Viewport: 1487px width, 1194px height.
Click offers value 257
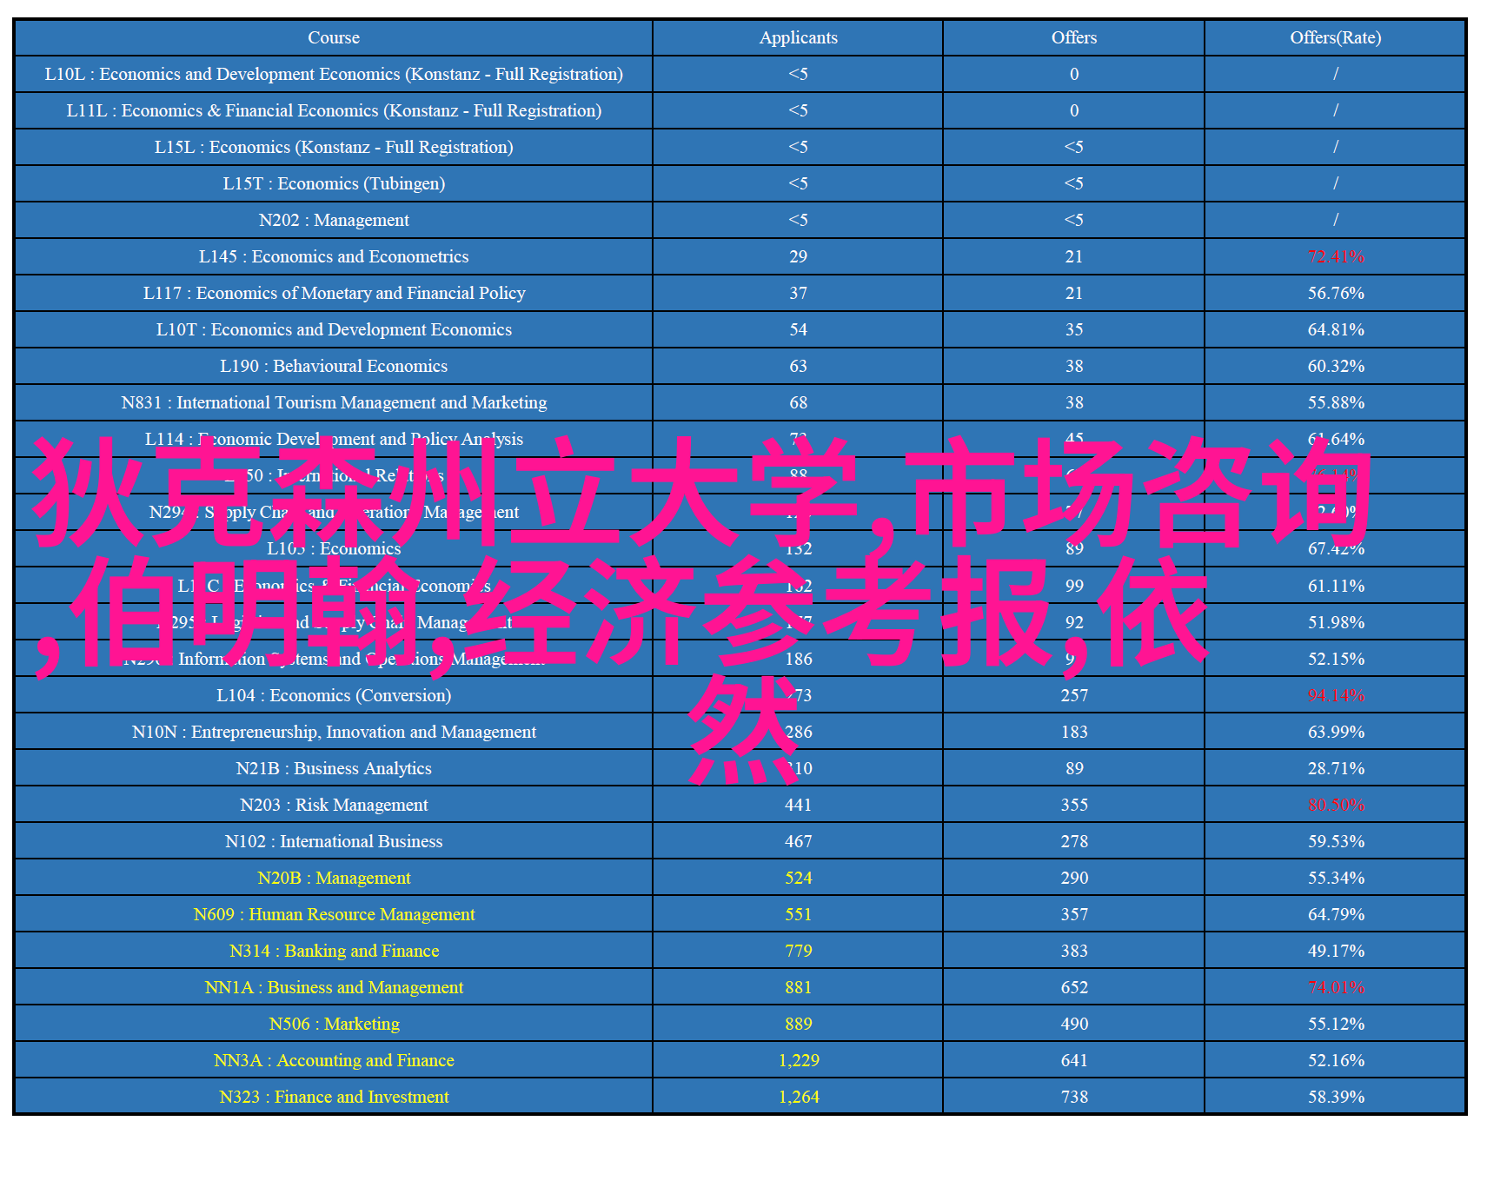tap(1074, 695)
